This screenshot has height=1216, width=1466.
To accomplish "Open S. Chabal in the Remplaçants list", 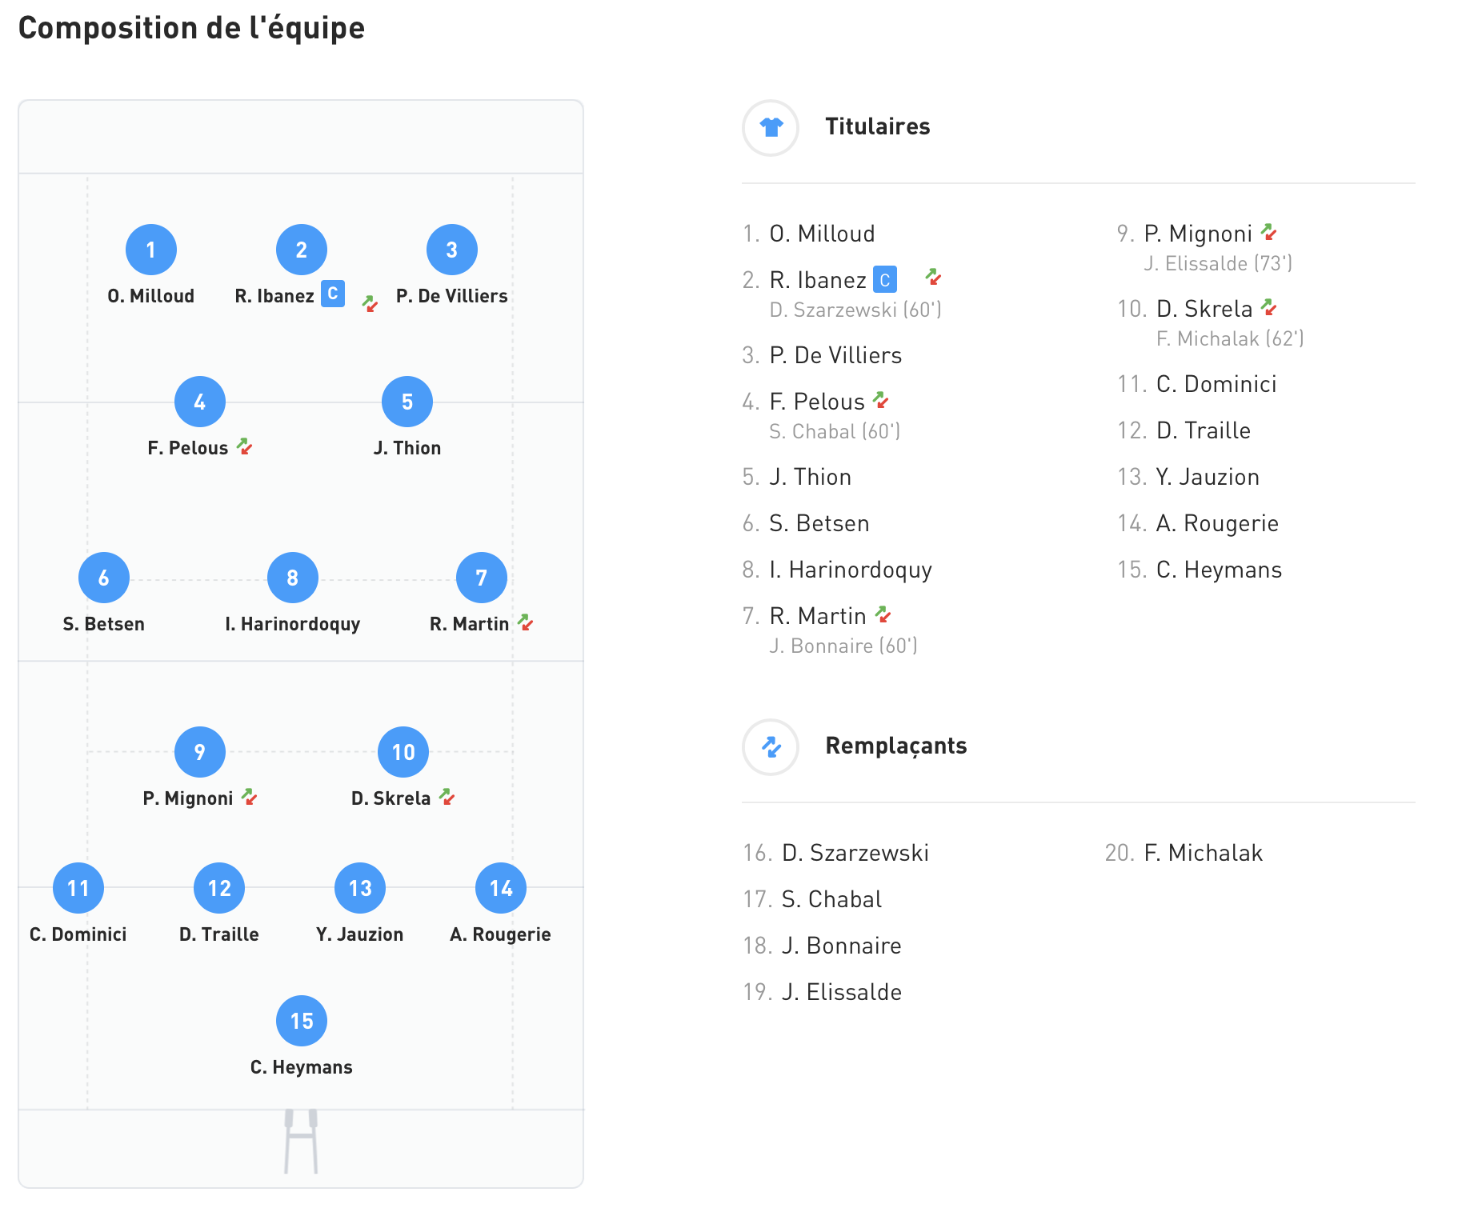I will click(831, 899).
